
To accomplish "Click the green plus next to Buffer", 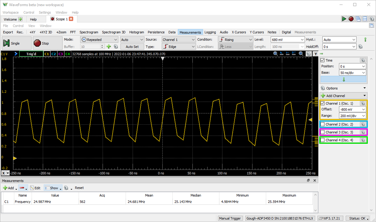I will tap(109, 47).
